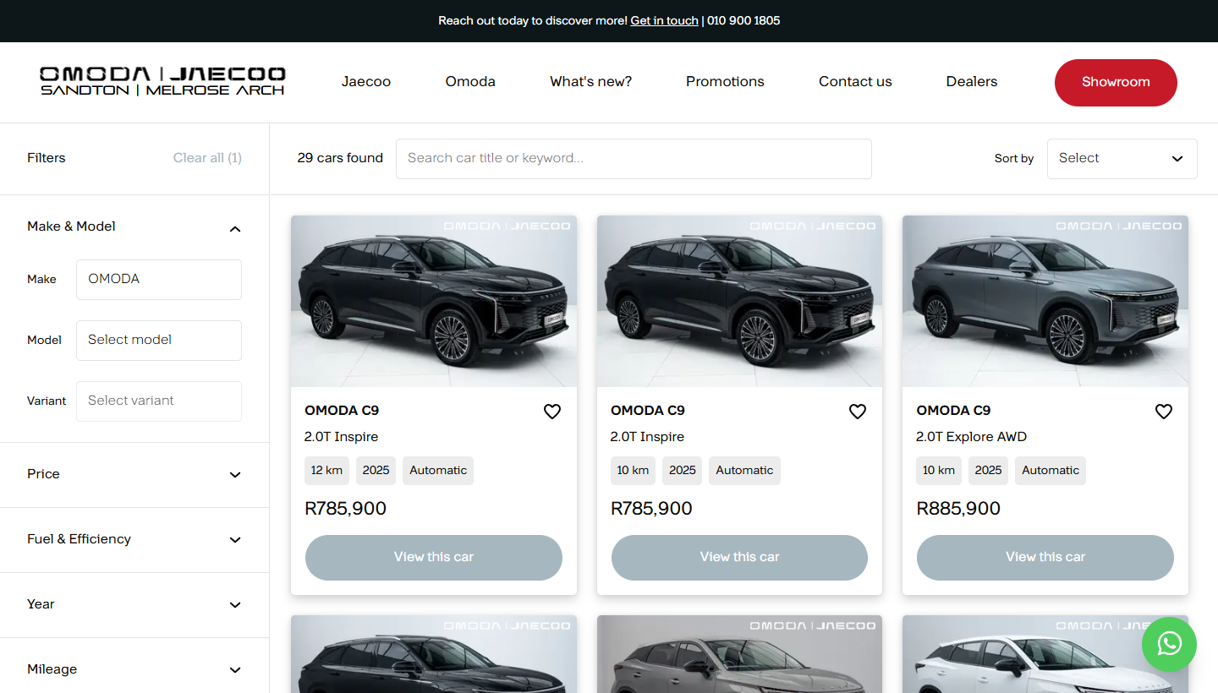
Task: Click the heart on the OMODA C9 Explore AWD card
Action: click(x=1163, y=412)
